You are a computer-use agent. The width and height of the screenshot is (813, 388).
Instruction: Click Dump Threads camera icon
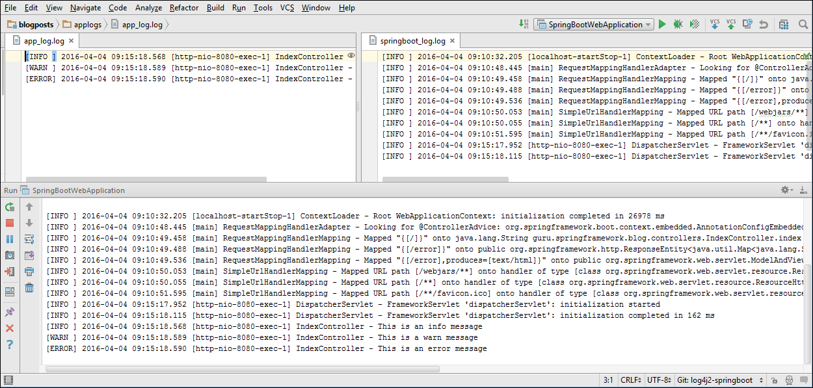point(10,255)
